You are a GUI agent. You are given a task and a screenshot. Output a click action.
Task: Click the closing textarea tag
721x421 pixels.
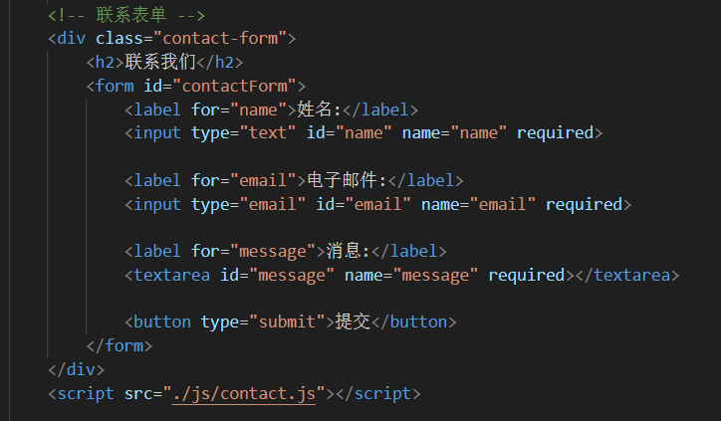627,276
